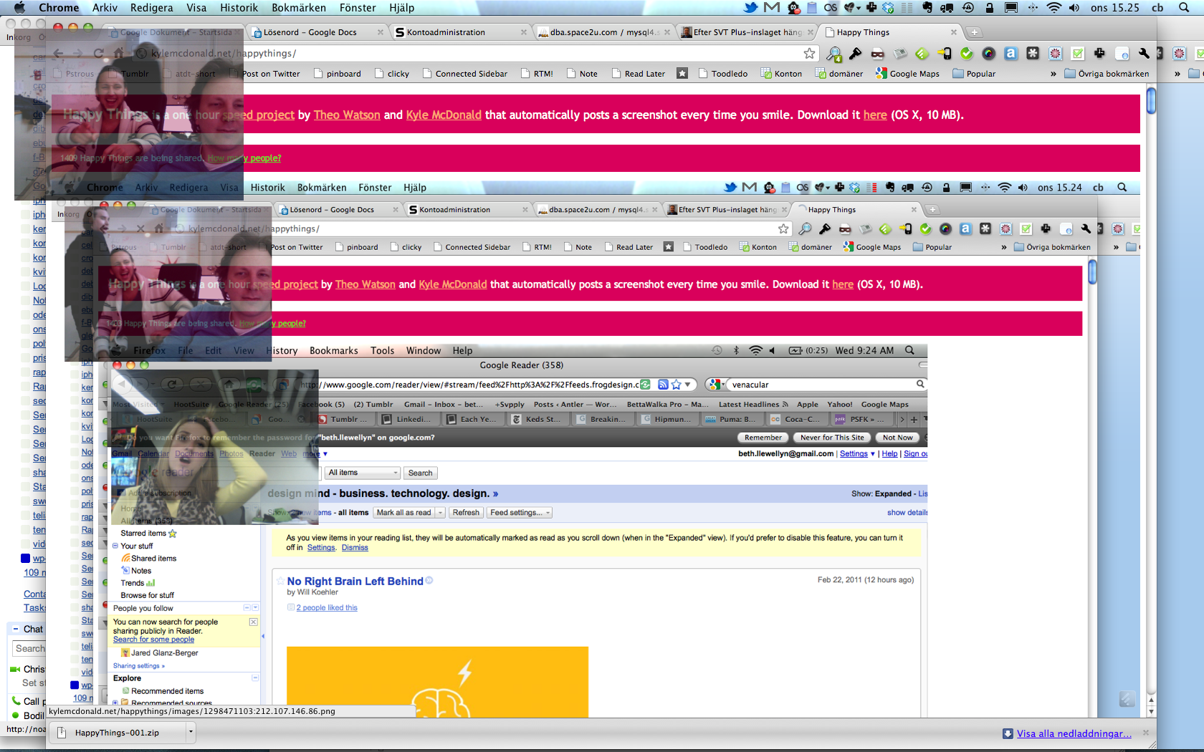Switch to the 'Kontoadministration' tab in the top tab strip
1204x752 pixels.
[x=445, y=32]
